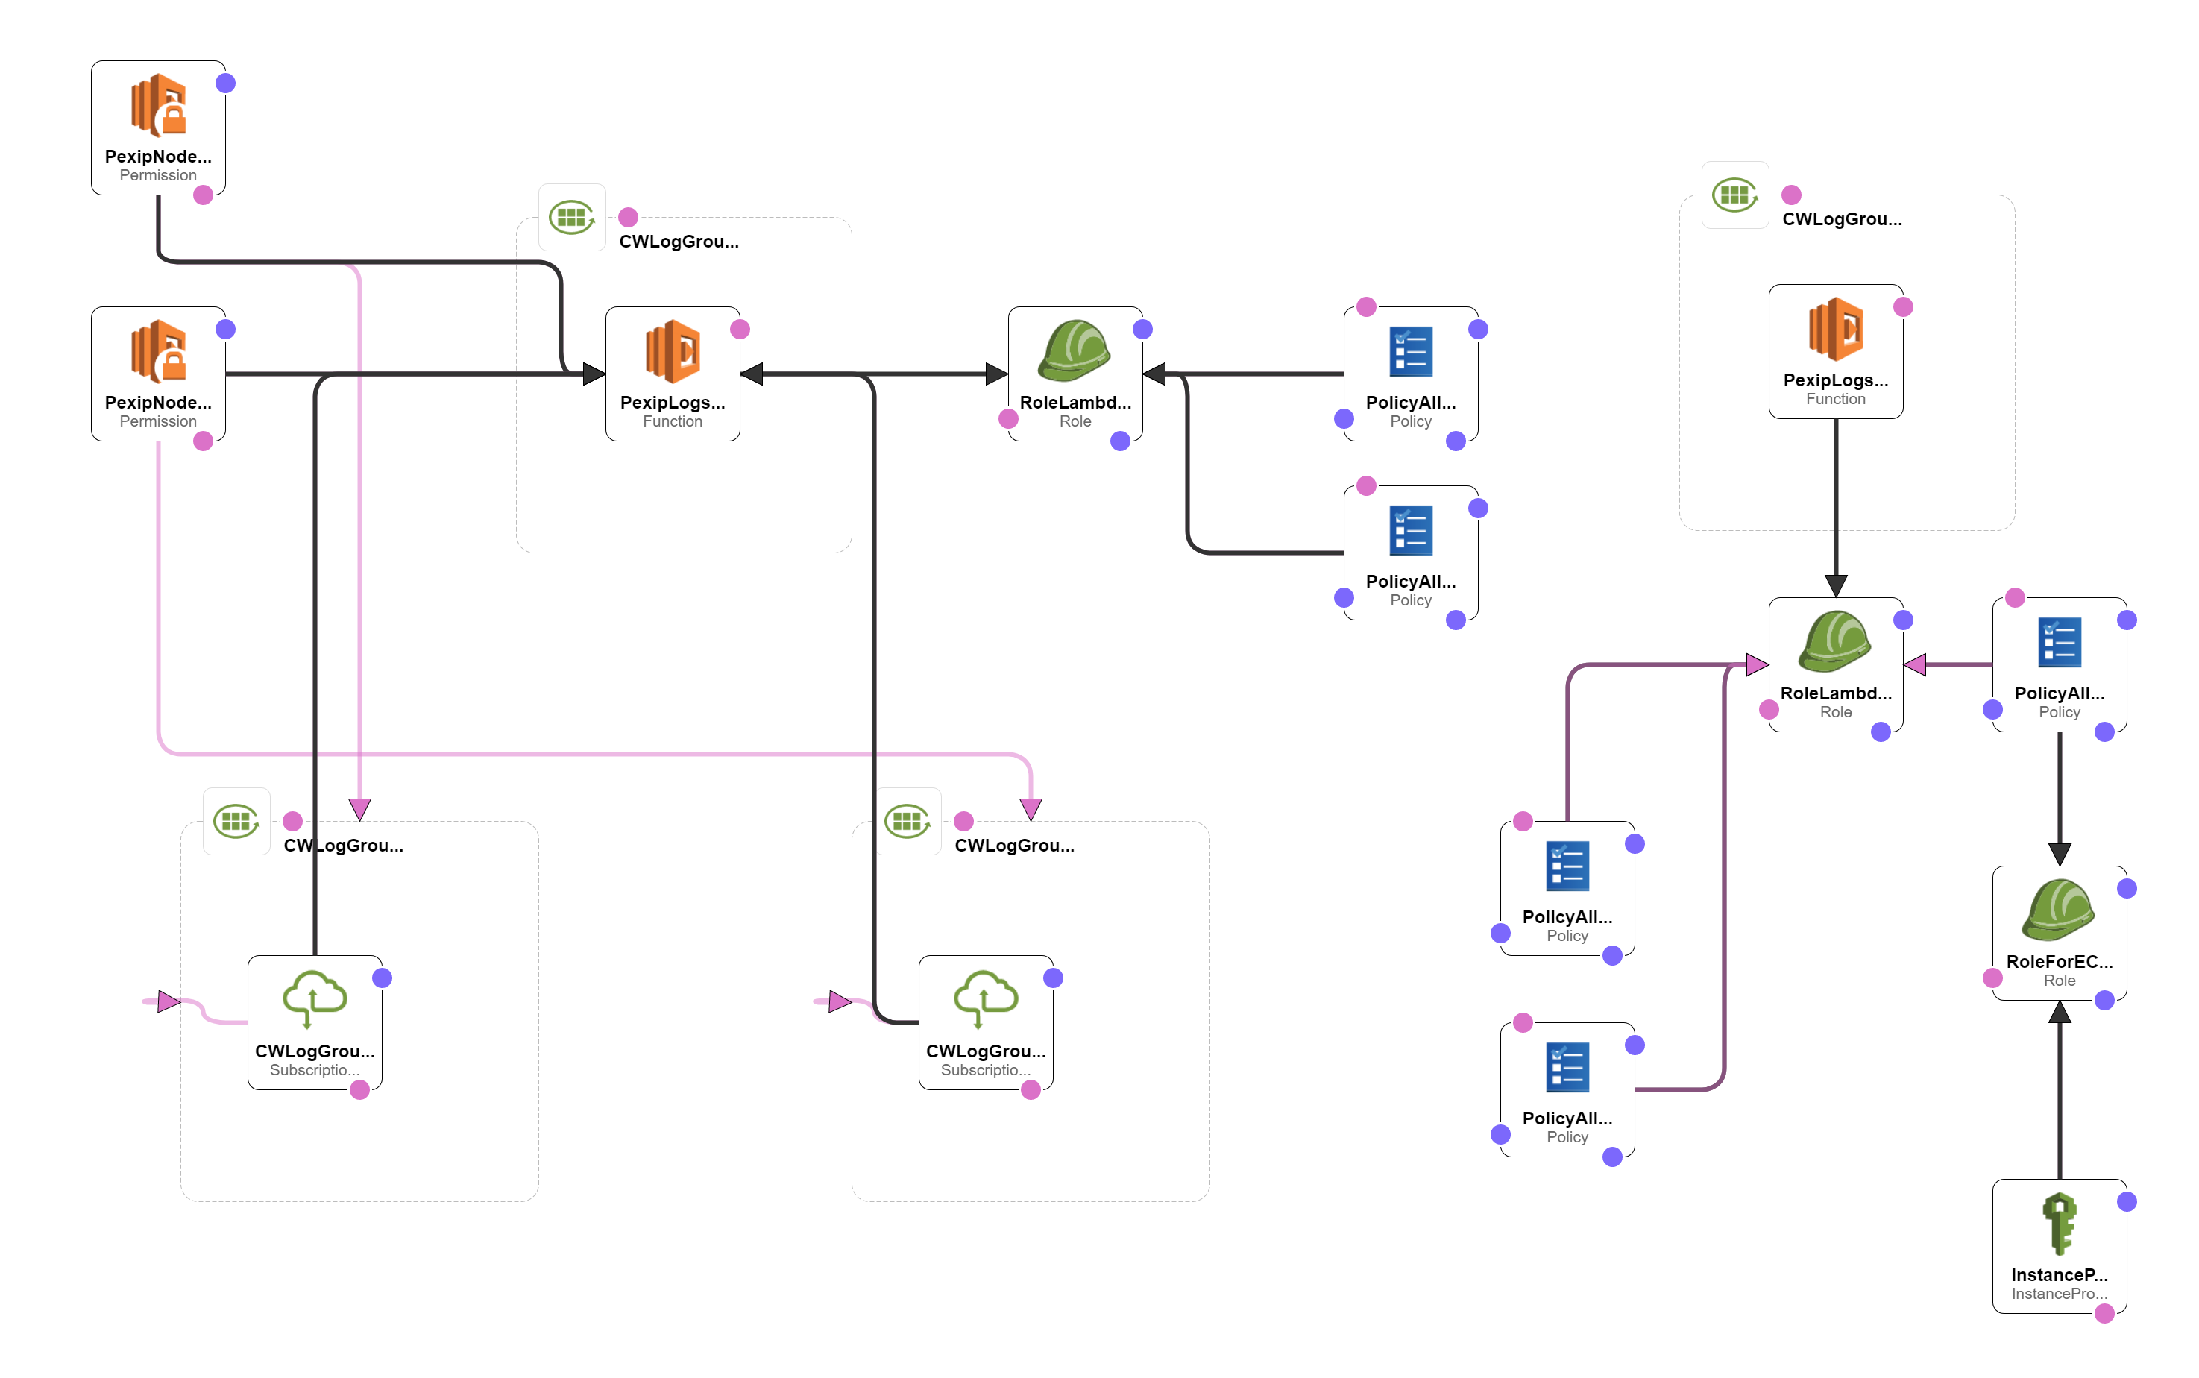Click CWLogGrou label of bottom-middle container

tap(1014, 845)
